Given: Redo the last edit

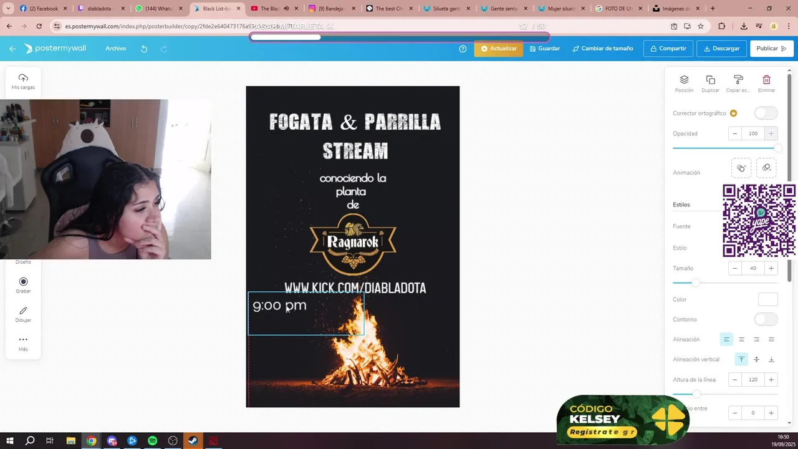Looking at the screenshot, I should [x=164, y=49].
